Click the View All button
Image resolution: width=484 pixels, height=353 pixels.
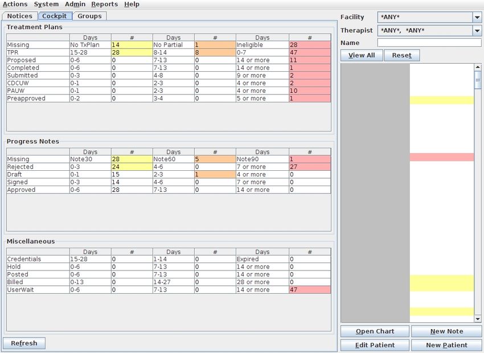coord(362,55)
